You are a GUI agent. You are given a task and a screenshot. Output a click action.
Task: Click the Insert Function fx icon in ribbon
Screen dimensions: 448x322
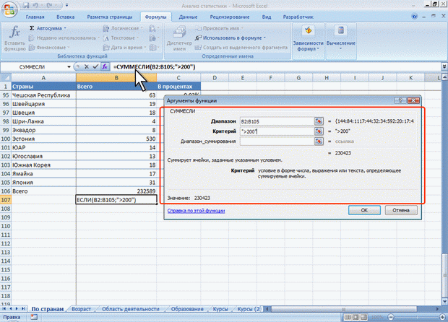(x=14, y=32)
